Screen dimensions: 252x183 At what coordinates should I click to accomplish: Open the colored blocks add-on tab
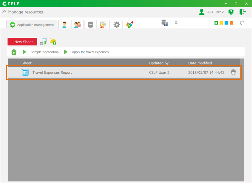pyautogui.click(x=130, y=25)
